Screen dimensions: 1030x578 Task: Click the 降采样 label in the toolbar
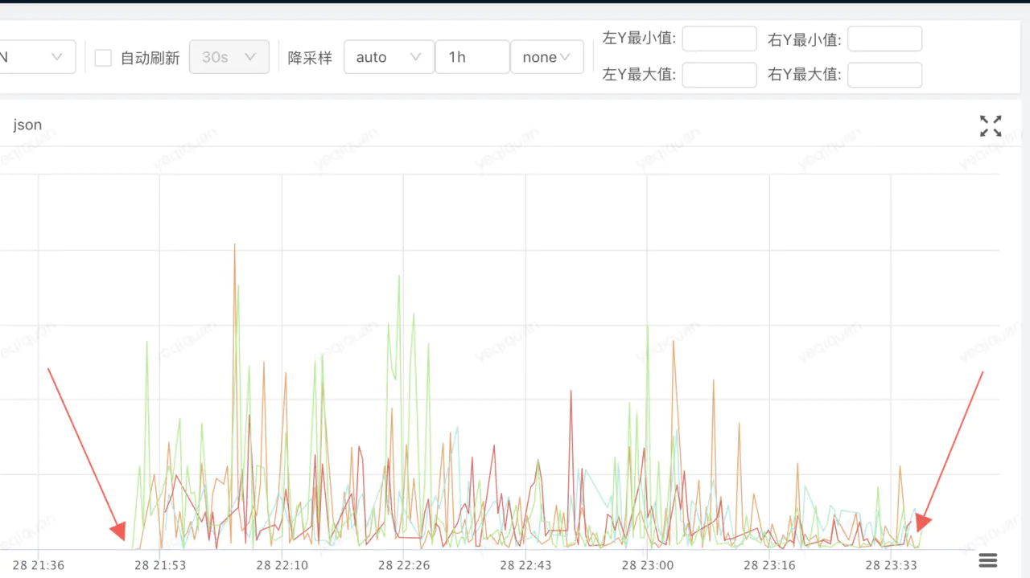tap(310, 57)
